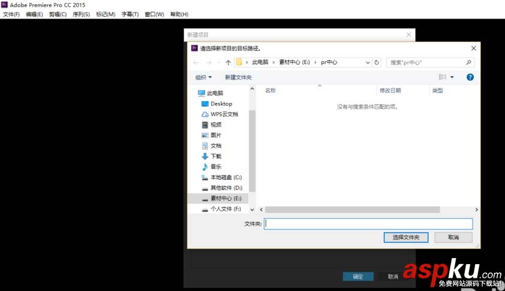
Task: Open the 标记(M) menu
Action: [106, 14]
